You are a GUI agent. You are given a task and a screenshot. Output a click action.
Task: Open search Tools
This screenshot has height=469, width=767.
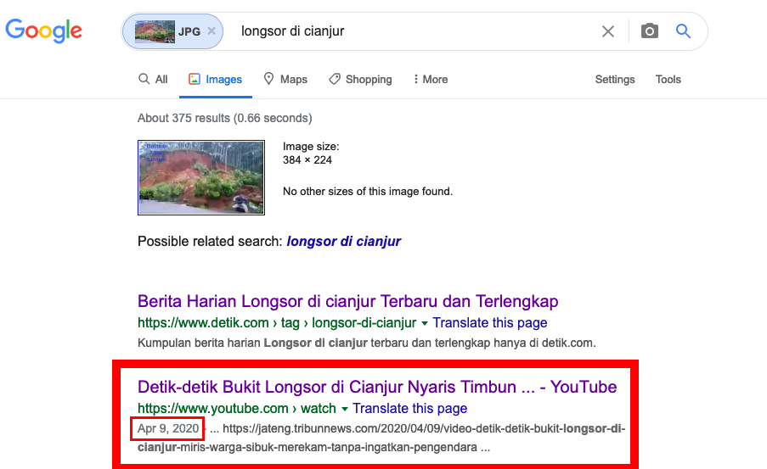coord(668,79)
